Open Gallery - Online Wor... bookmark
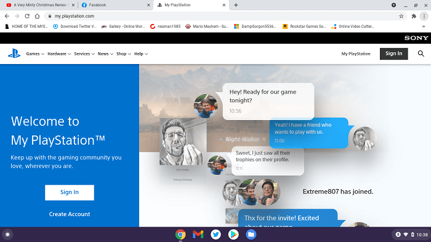Image resolution: width=431 pixels, height=242 pixels. [x=123, y=26]
